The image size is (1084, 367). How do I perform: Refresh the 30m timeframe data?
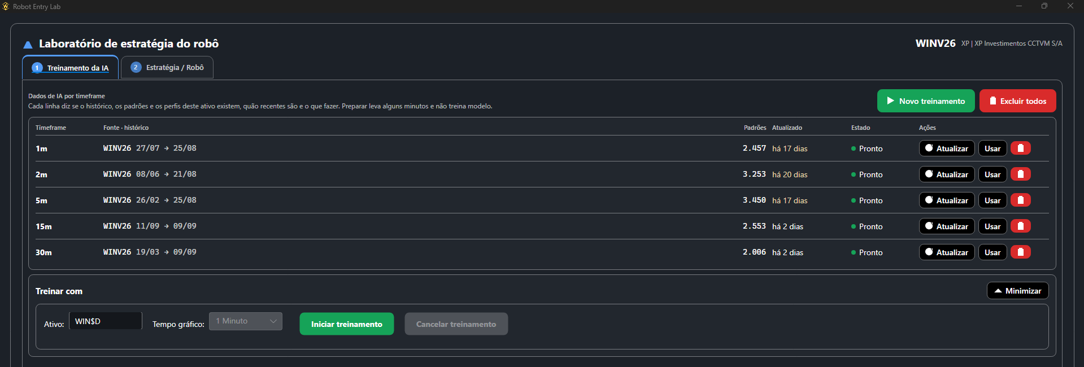coord(947,252)
